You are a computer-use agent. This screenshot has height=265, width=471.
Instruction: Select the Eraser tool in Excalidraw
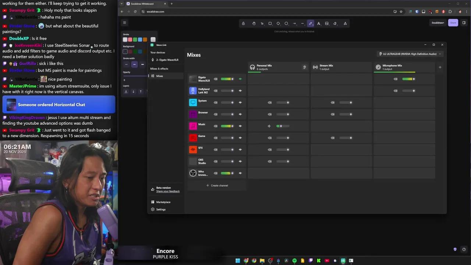[x=335, y=23]
